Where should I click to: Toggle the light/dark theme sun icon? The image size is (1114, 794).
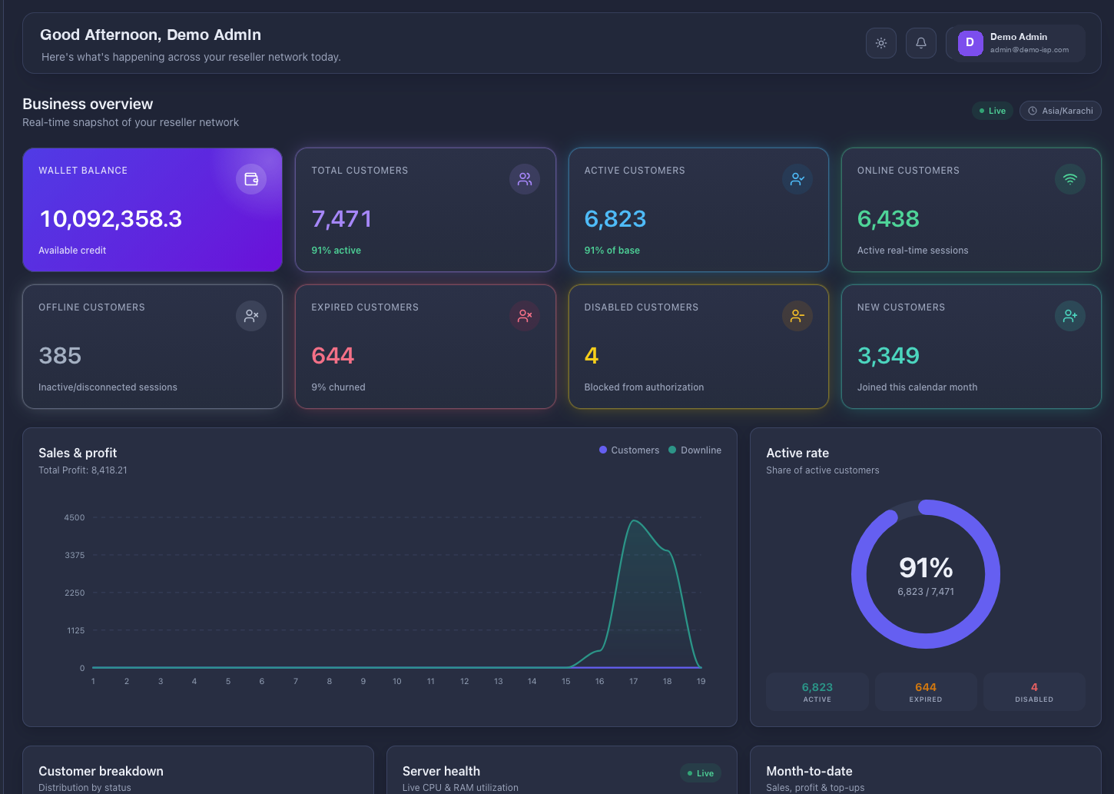pos(881,43)
